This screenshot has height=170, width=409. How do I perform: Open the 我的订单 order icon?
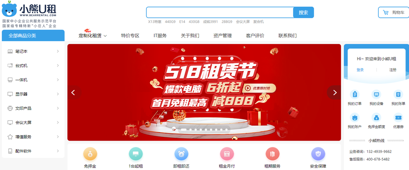(x=354, y=94)
